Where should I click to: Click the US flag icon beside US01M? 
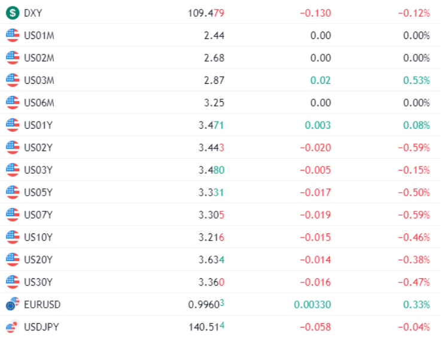click(x=13, y=35)
